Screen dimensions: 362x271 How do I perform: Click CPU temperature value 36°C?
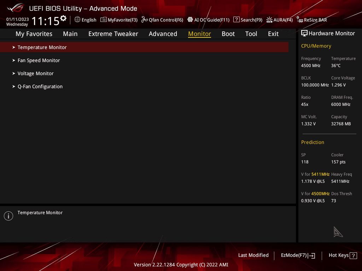336,66
